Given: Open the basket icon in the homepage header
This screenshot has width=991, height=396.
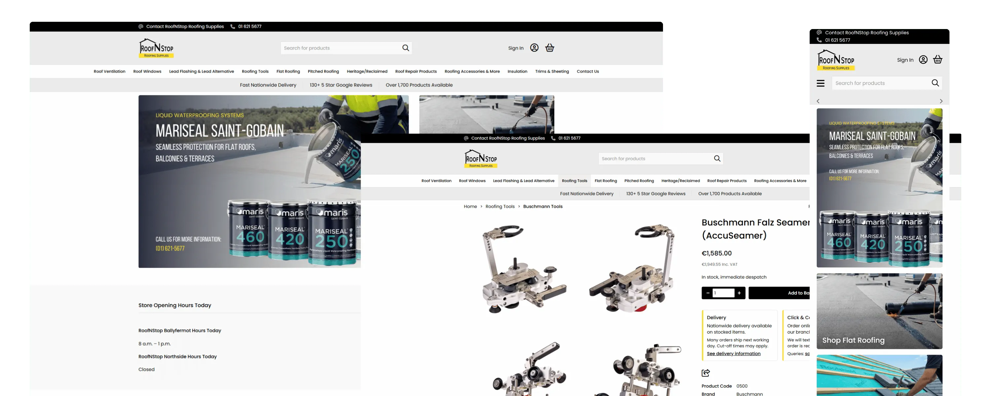Looking at the screenshot, I should click(x=550, y=48).
